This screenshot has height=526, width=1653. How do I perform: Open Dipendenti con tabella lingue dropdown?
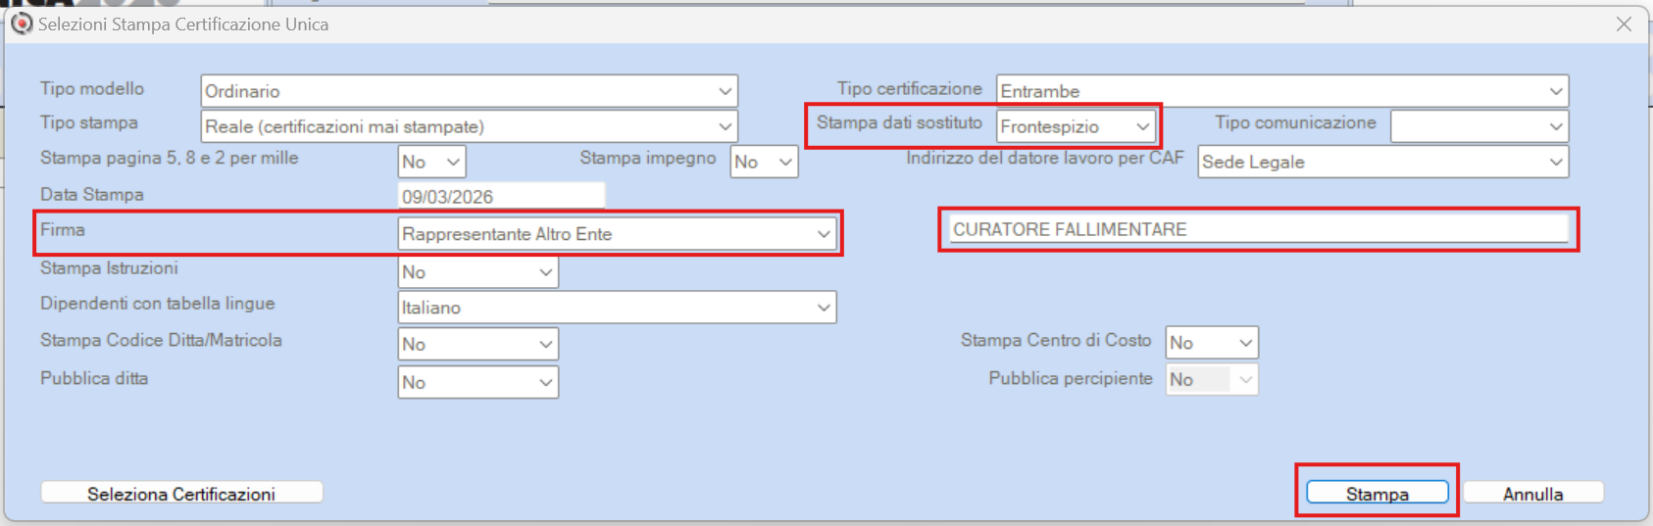pos(618,308)
